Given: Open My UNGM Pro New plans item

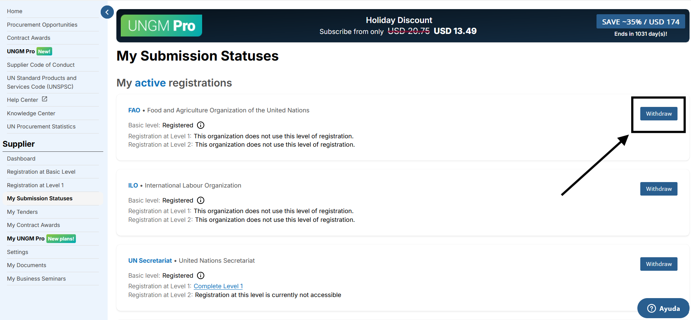Looking at the screenshot, I should [41, 239].
